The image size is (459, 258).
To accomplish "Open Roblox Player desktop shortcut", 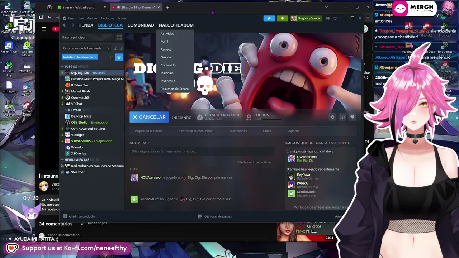I will tap(9, 47).
